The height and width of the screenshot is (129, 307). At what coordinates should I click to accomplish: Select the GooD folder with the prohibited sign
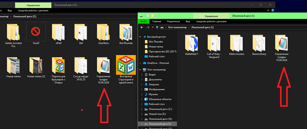(36, 33)
